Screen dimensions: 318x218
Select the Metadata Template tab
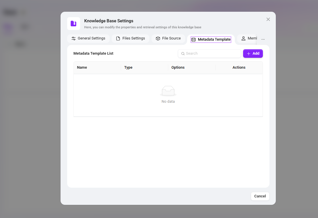click(x=211, y=39)
